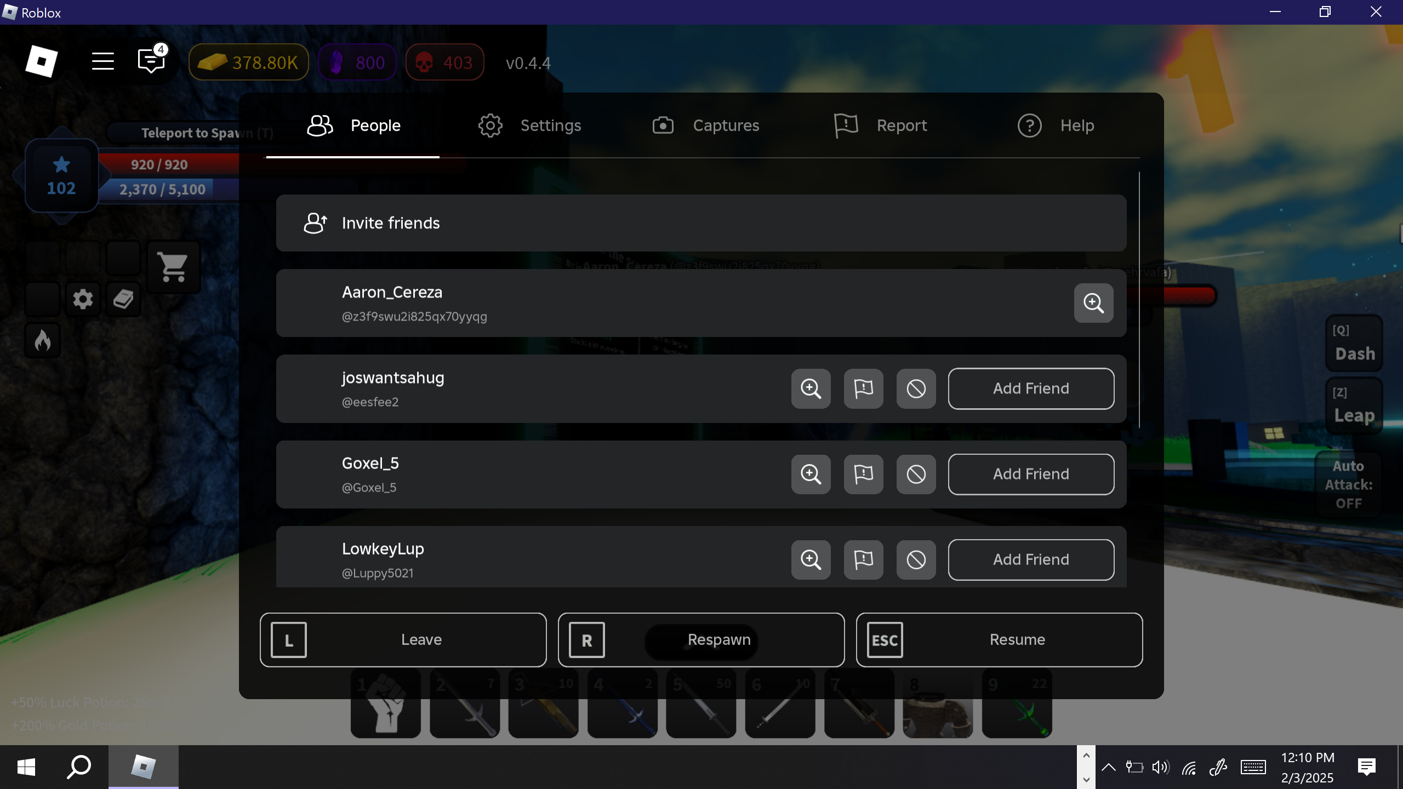The image size is (1403, 789).
Task: Open the game settings gear icon
Action: (83, 299)
